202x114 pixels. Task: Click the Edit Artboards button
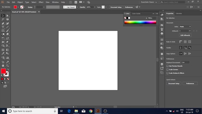tap(185, 35)
